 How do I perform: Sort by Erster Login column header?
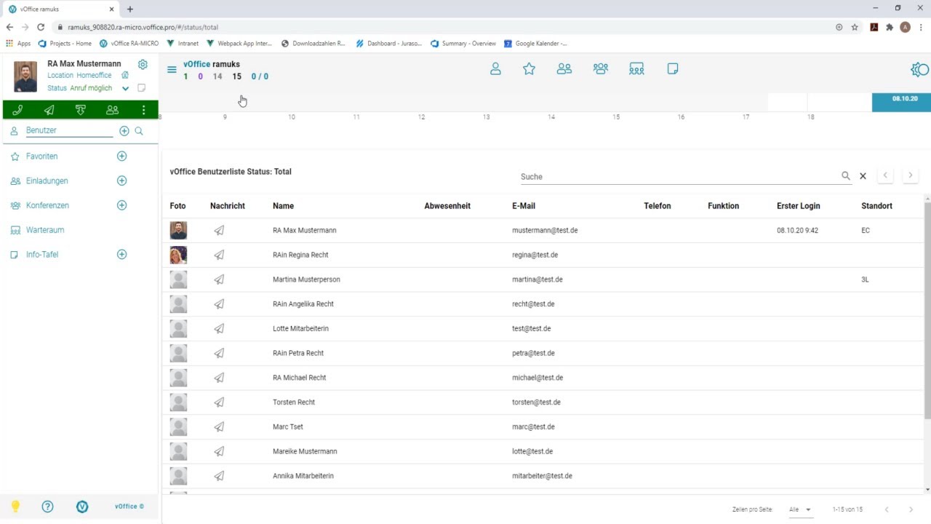(x=798, y=206)
